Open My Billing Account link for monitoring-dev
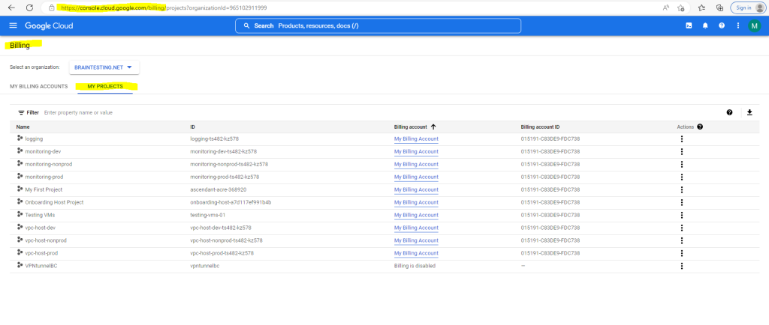769x325 pixels. click(416, 151)
